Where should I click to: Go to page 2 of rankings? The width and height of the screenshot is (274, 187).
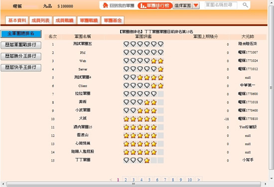pyautogui.click(x=126, y=180)
